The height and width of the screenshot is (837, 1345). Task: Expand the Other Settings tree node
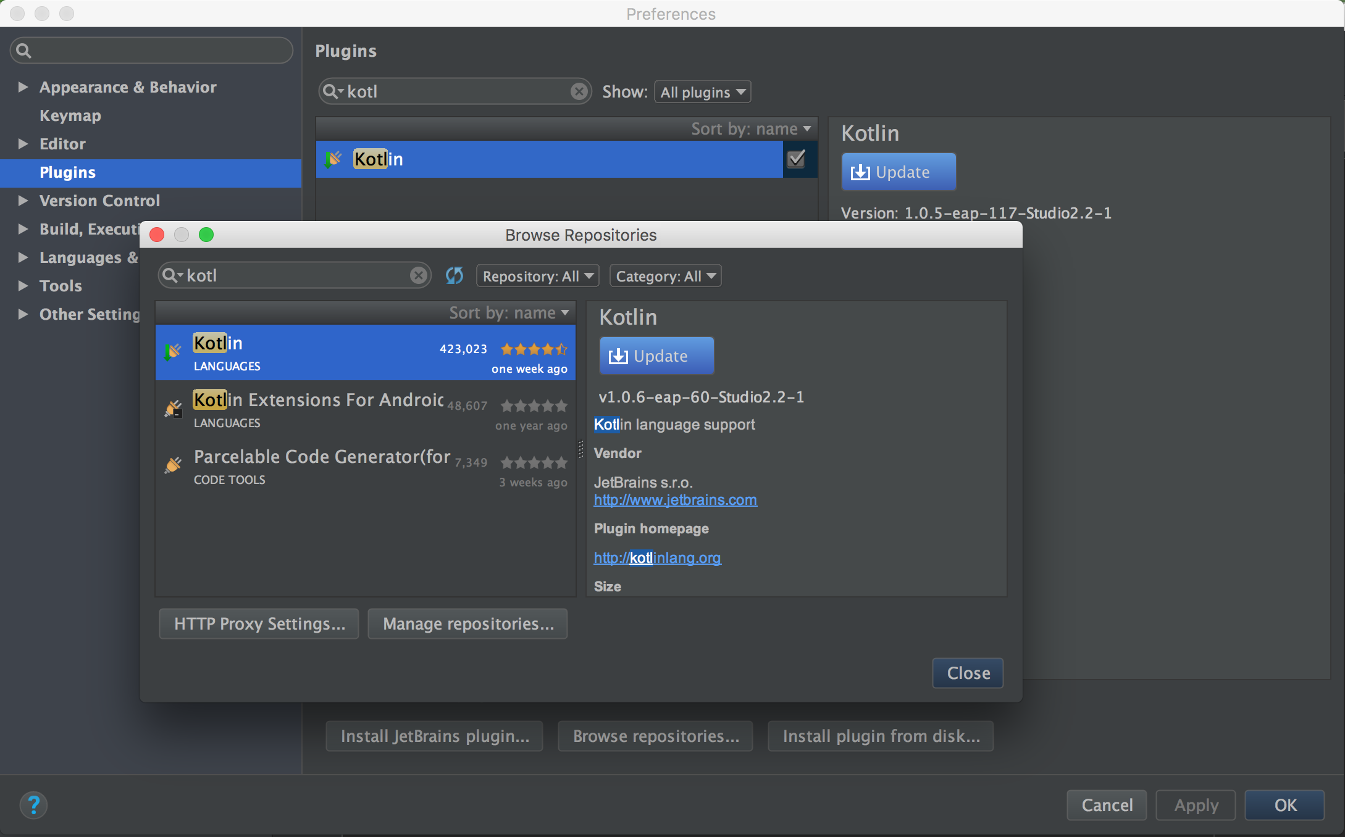coord(23,314)
